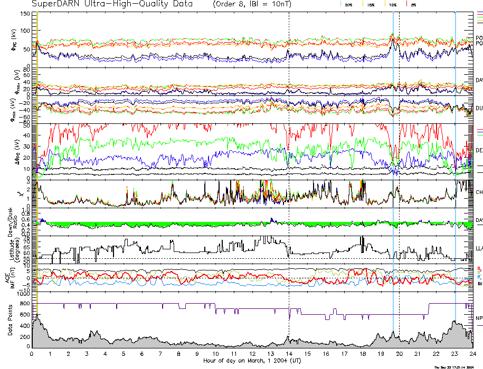Click the x-axis tick label '15'

tap(307, 354)
